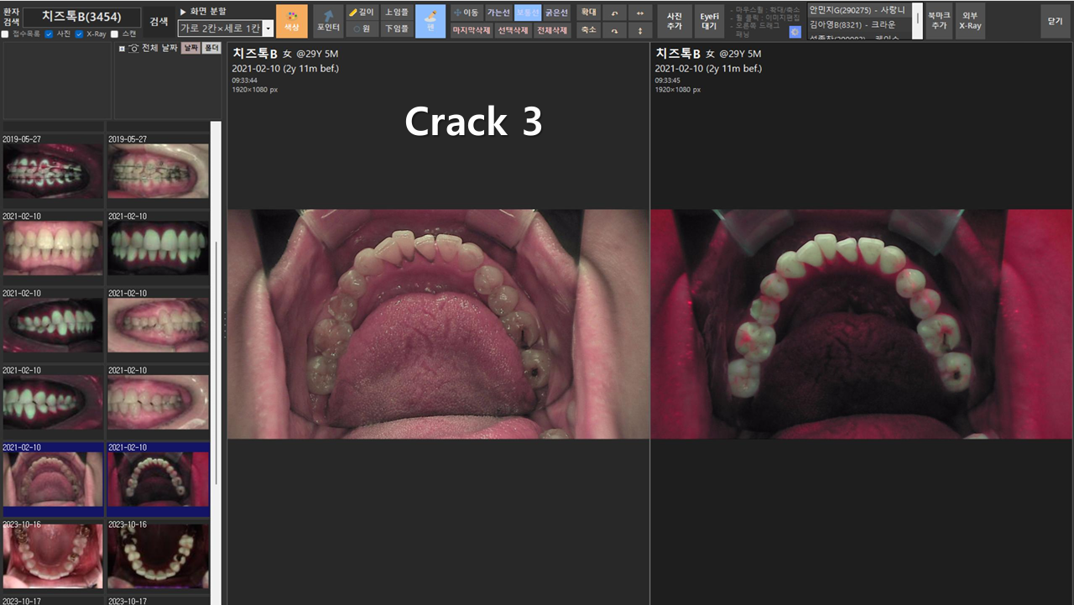
Task: Select highlighted 2021-02-10 lower arch thumbnail
Action: coord(52,479)
